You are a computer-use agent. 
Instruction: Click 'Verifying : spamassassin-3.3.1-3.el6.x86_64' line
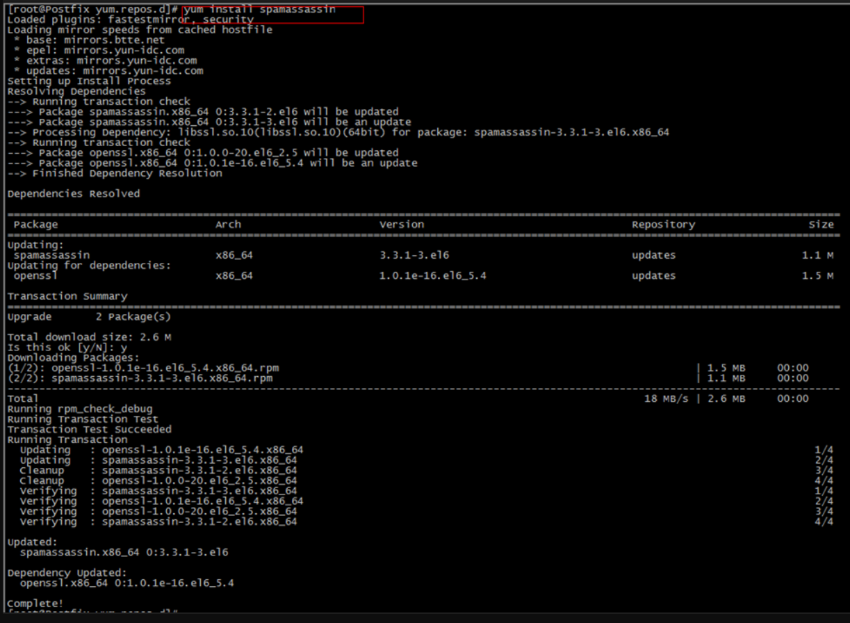[158, 491]
